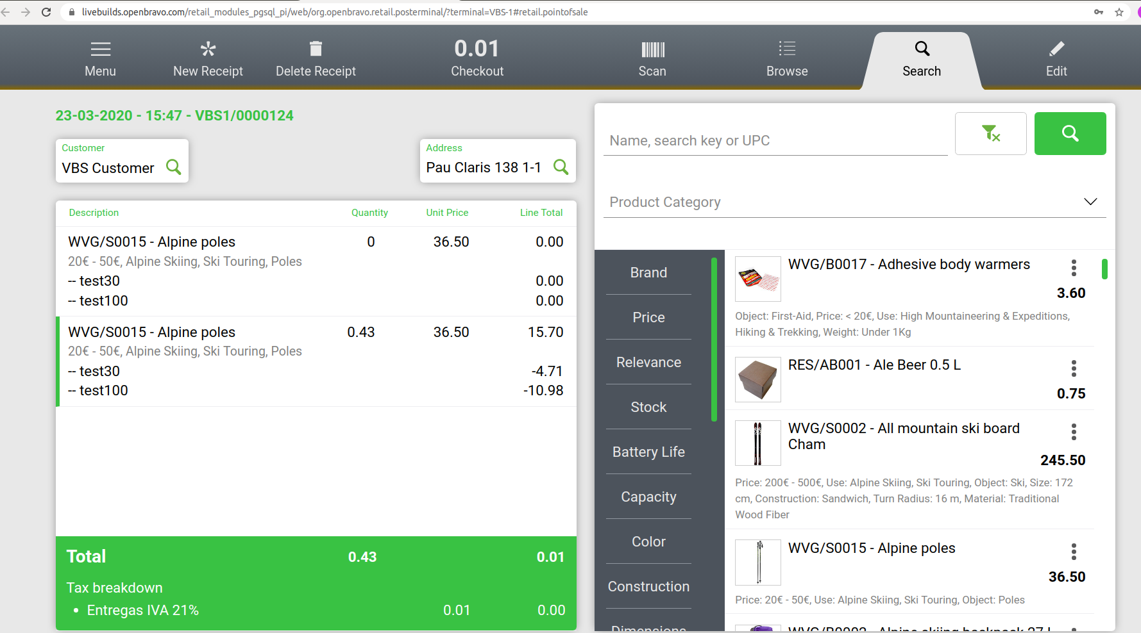1141x633 pixels.
Task: Open the Construction filter
Action: click(x=648, y=586)
